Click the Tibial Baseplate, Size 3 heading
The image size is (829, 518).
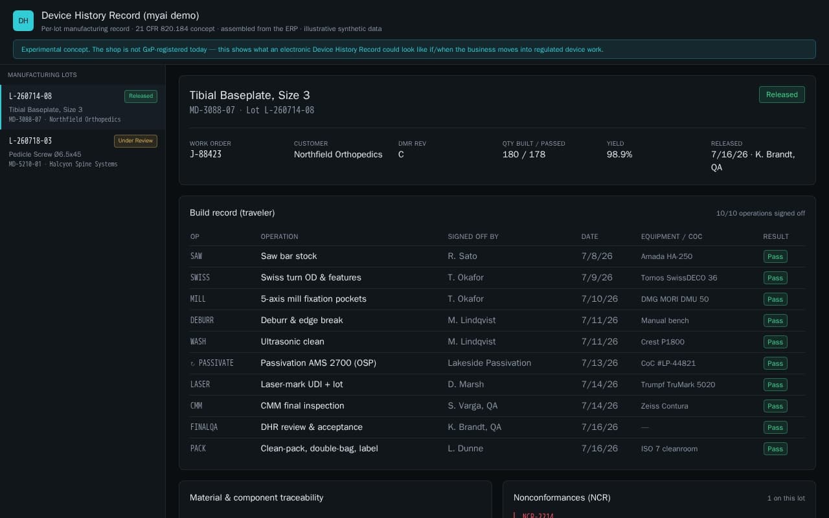coord(250,95)
